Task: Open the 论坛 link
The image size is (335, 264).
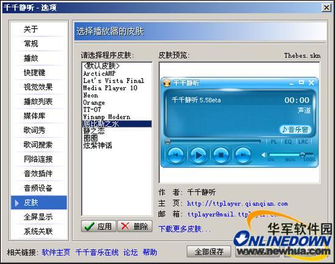Action: coord(130,252)
